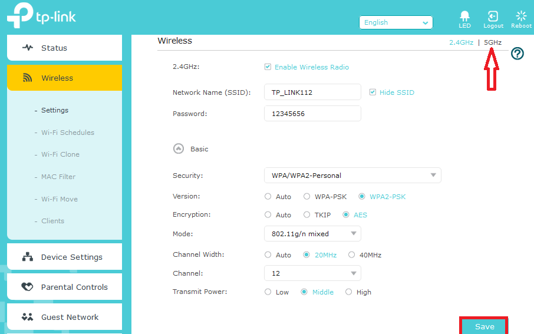Collapse the Basic section arrow icon
This screenshot has width=534, height=334.
(x=179, y=149)
